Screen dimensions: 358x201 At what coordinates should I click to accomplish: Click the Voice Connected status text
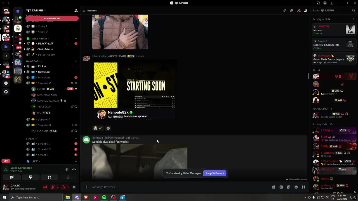21,168
